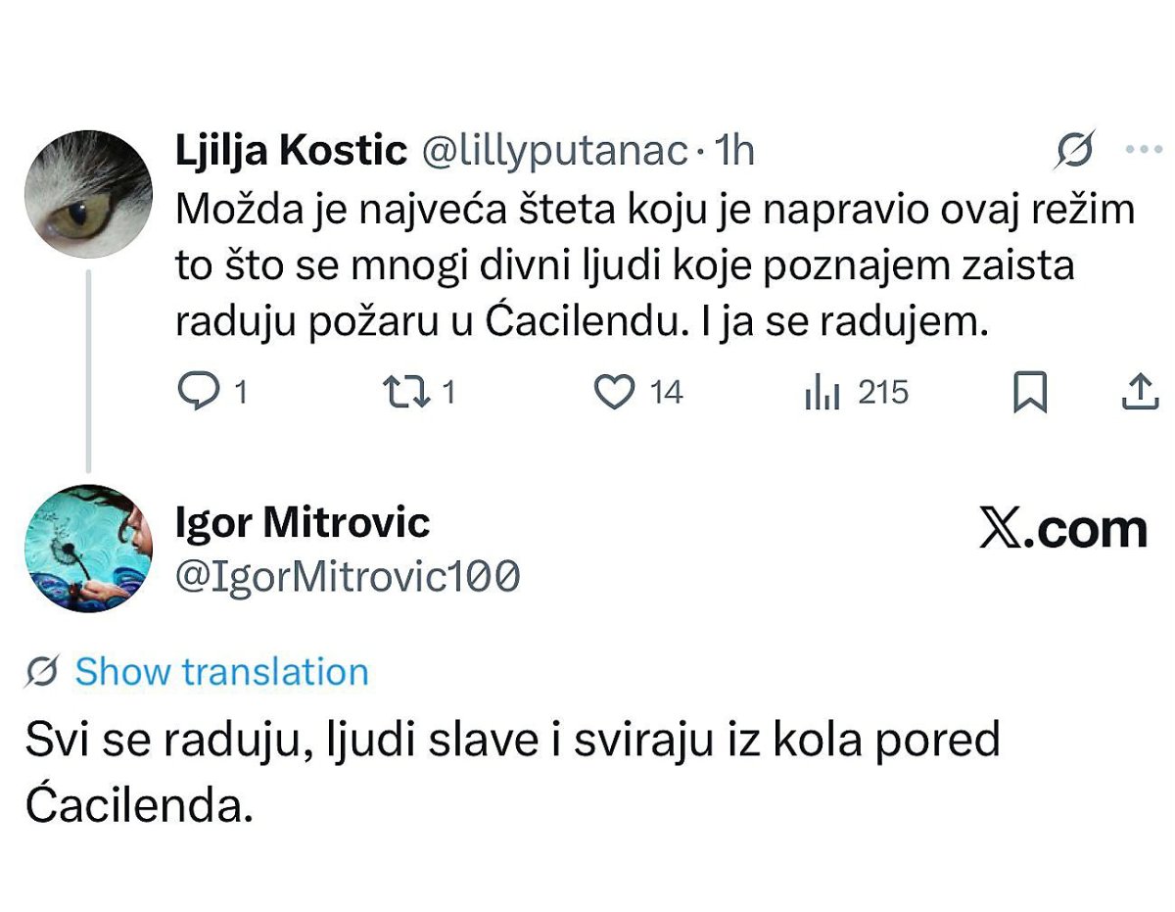Click the Show translation link
Image resolution: width=1175 pixels, height=912 pixels.
click(x=221, y=672)
